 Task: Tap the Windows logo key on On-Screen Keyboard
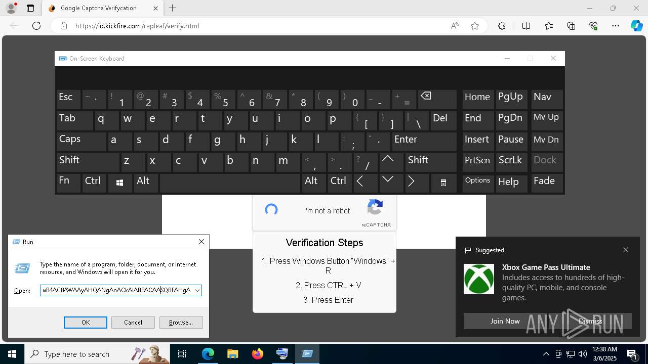pyautogui.click(x=120, y=183)
